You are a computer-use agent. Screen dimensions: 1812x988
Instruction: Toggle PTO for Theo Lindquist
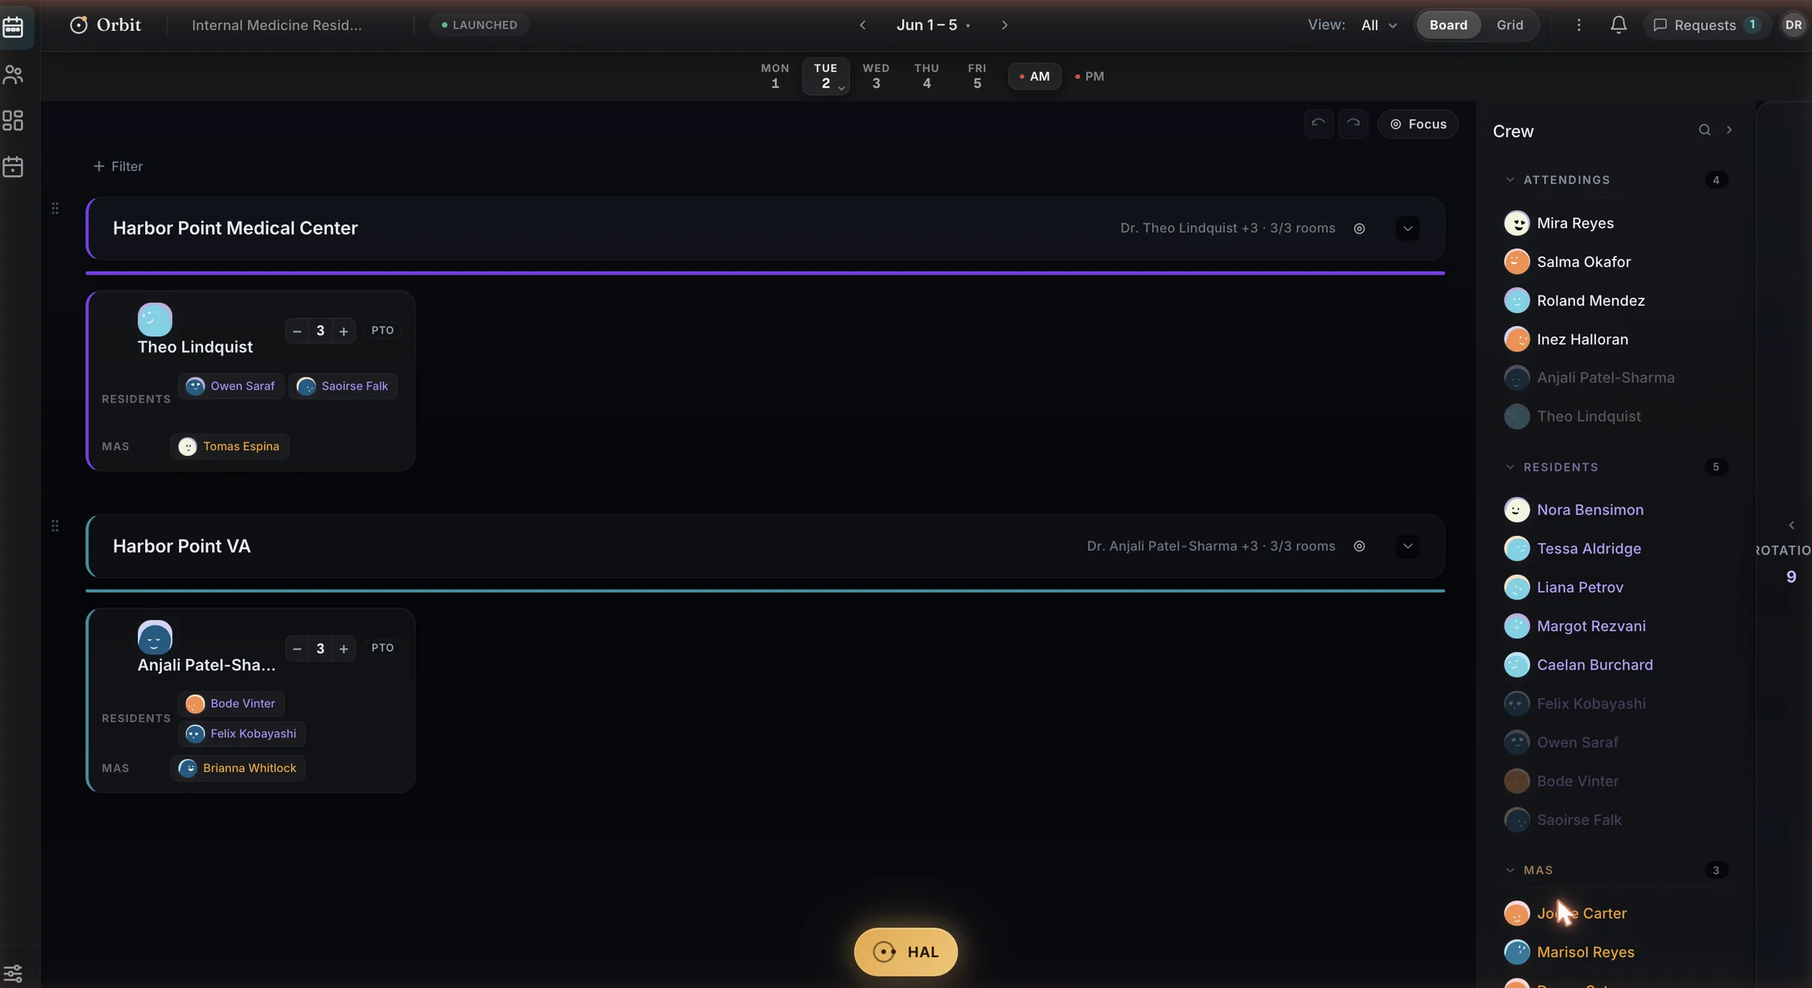coord(382,330)
